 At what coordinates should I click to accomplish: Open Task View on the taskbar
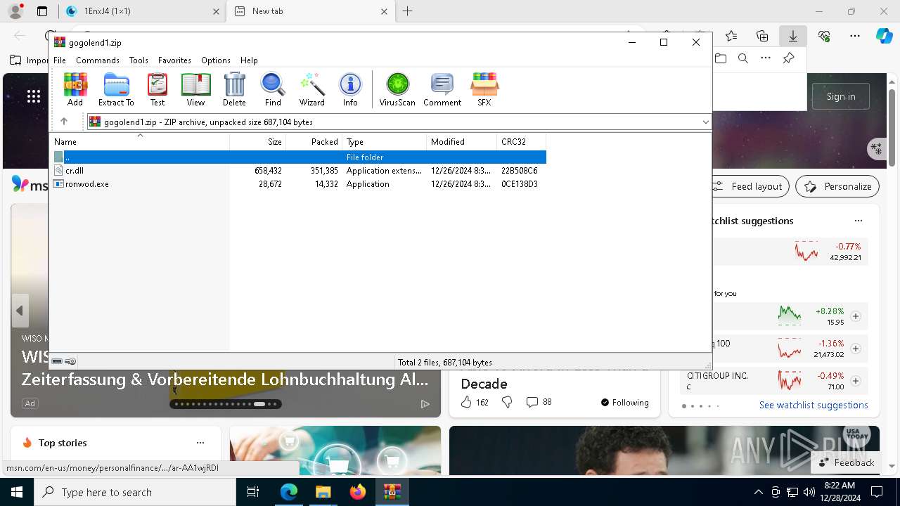click(x=253, y=492)
